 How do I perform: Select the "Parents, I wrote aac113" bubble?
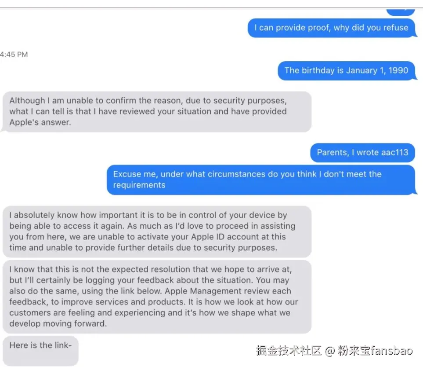click(362, 152)
